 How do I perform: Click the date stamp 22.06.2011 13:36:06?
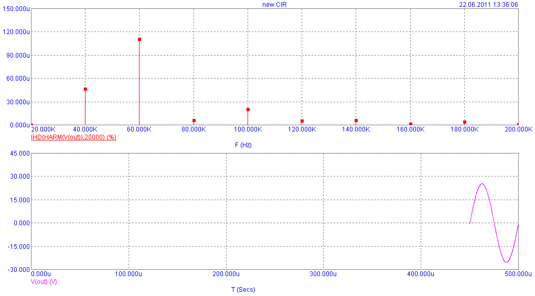(x=488, y=5)
